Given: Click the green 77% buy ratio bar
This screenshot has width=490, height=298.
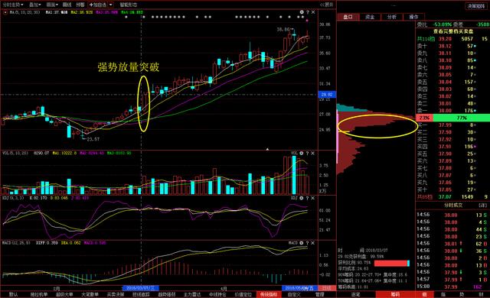Looking at the screenshot, I should coord(462,118).
